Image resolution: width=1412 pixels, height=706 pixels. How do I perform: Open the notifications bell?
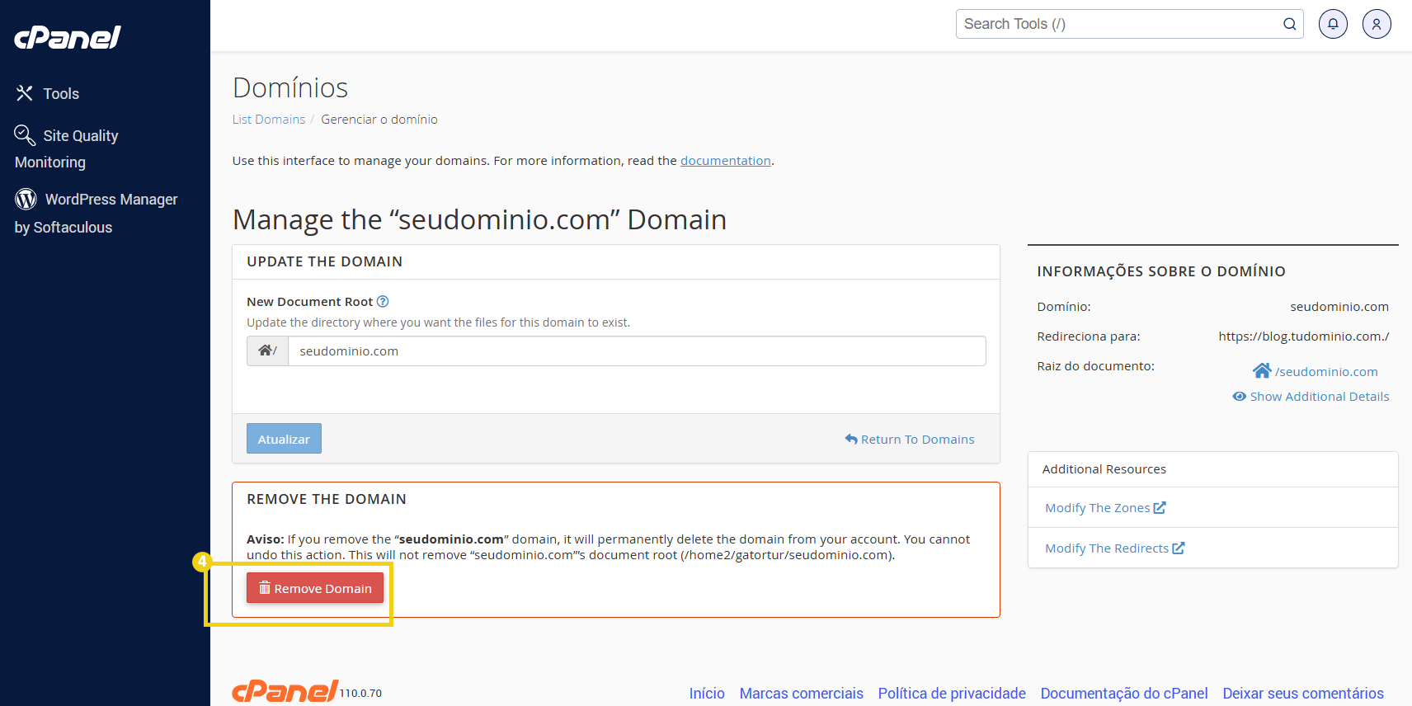click(x=1333, y=24)
